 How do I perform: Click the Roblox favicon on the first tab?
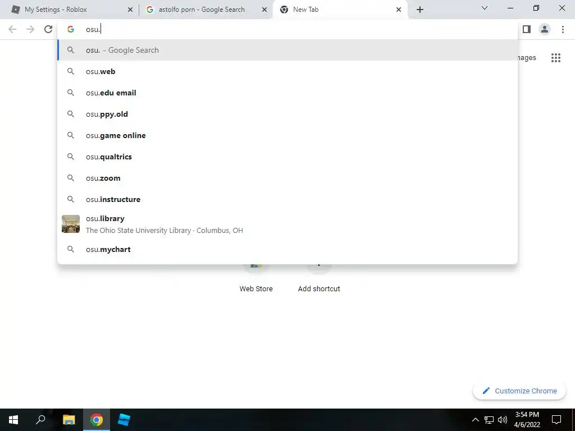[x=15, y=10]
